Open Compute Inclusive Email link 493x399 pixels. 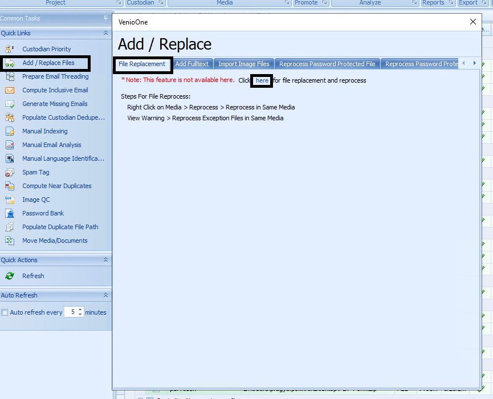55,90
